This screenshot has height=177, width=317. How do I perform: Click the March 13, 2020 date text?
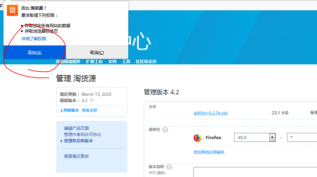(97, 94)
